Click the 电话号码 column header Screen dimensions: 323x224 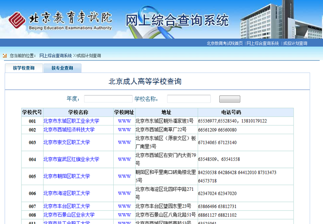pyautogui.click(x=245, y=112)
